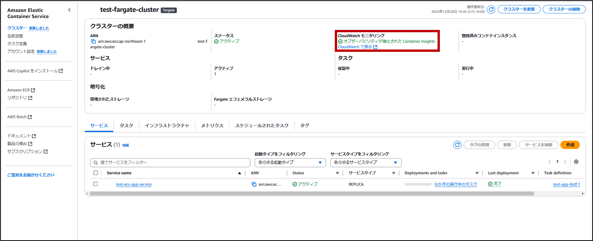Open the AWS Batch external link
This screenshot has width=593, height=241.
click(x=20, y=117)
